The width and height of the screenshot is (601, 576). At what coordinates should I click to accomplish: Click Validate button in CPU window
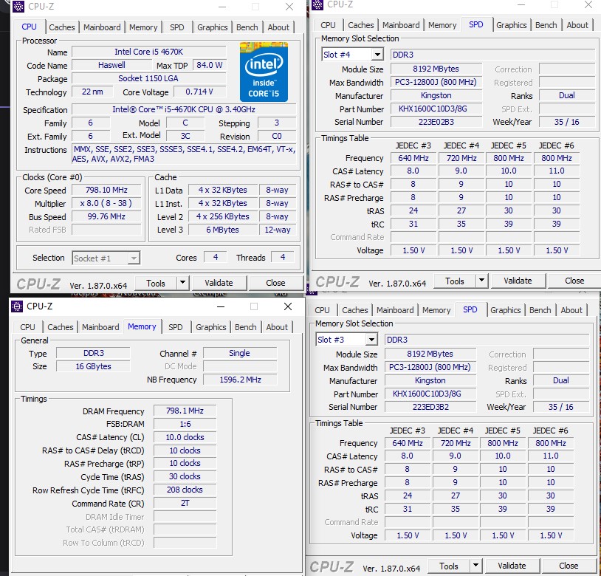[219, 283]
